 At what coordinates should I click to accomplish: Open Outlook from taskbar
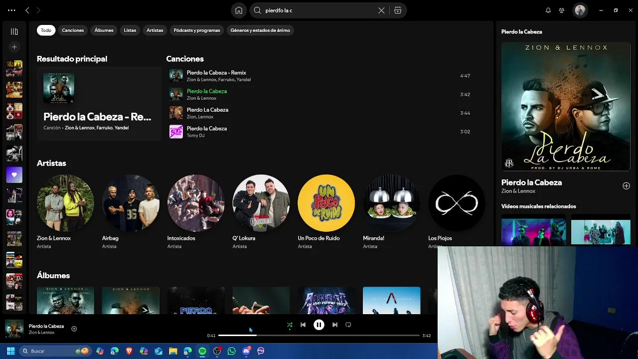[x=159, y=351]
